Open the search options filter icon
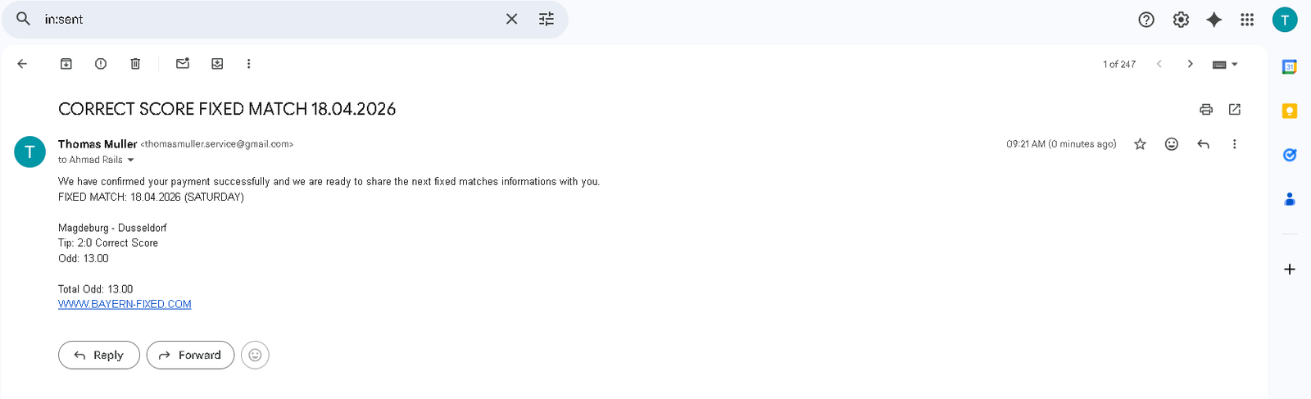The image size is (1311, 399). pos(547,19)
